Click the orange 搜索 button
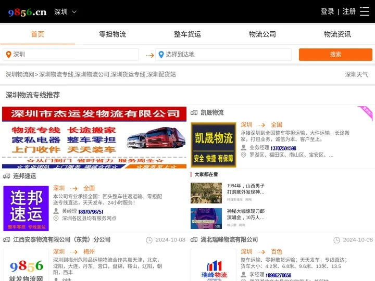The image size is (375, 281). click(335, 55)
